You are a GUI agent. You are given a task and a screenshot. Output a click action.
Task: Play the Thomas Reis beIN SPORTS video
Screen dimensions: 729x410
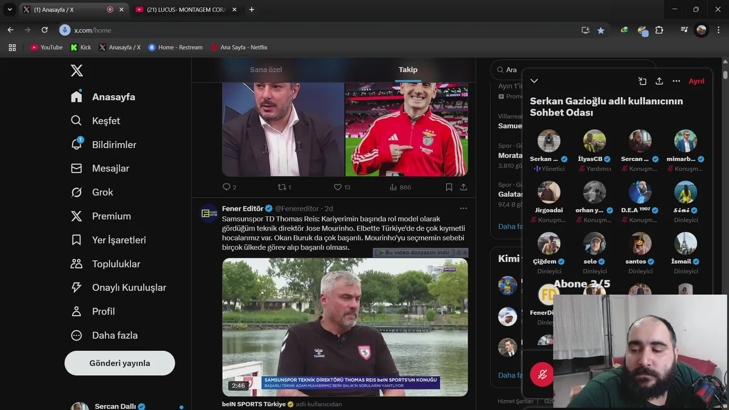tap(345, 327)
